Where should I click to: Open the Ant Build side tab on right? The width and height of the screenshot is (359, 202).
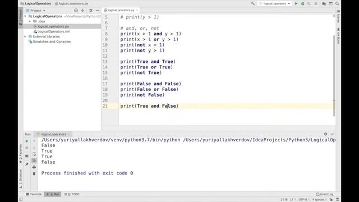pos(338,36)
